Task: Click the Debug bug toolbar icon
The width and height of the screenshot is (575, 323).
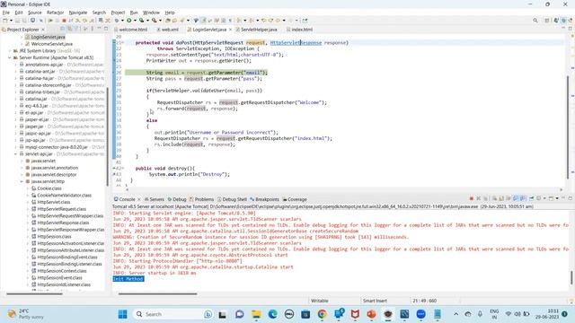Action: (117, 21)
